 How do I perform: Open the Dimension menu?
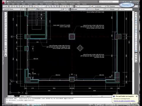(x=49, y=4)
